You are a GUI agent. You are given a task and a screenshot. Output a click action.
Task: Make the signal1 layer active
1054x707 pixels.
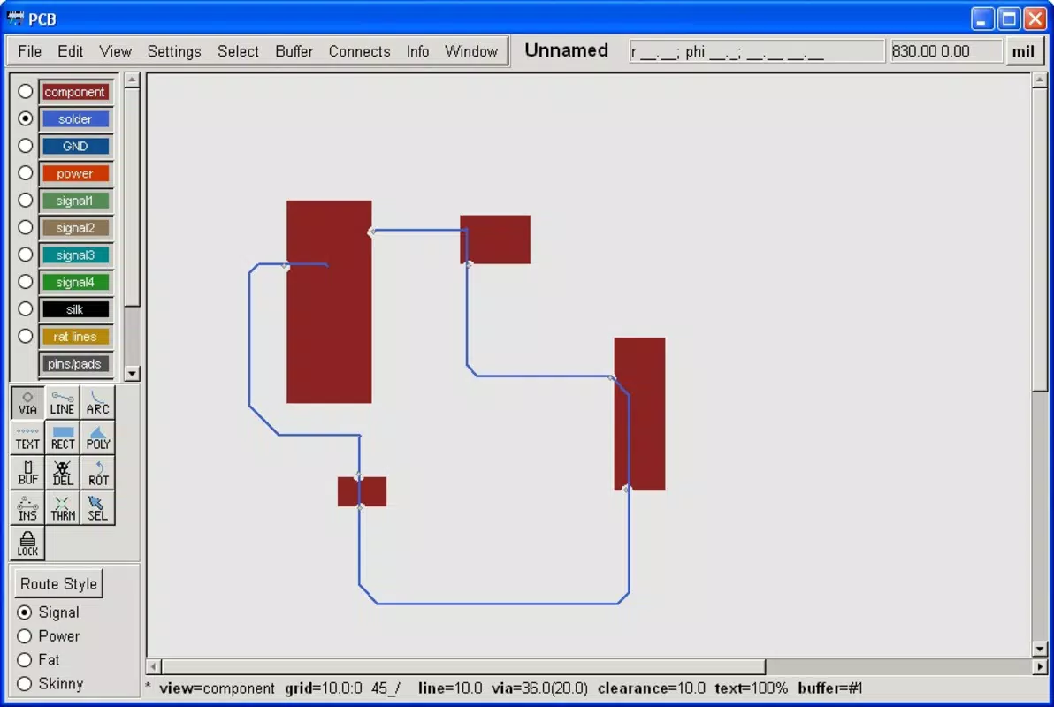click(x=26, y=201)
